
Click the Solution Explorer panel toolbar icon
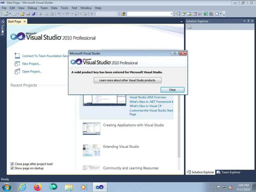(x=189, y=27)
